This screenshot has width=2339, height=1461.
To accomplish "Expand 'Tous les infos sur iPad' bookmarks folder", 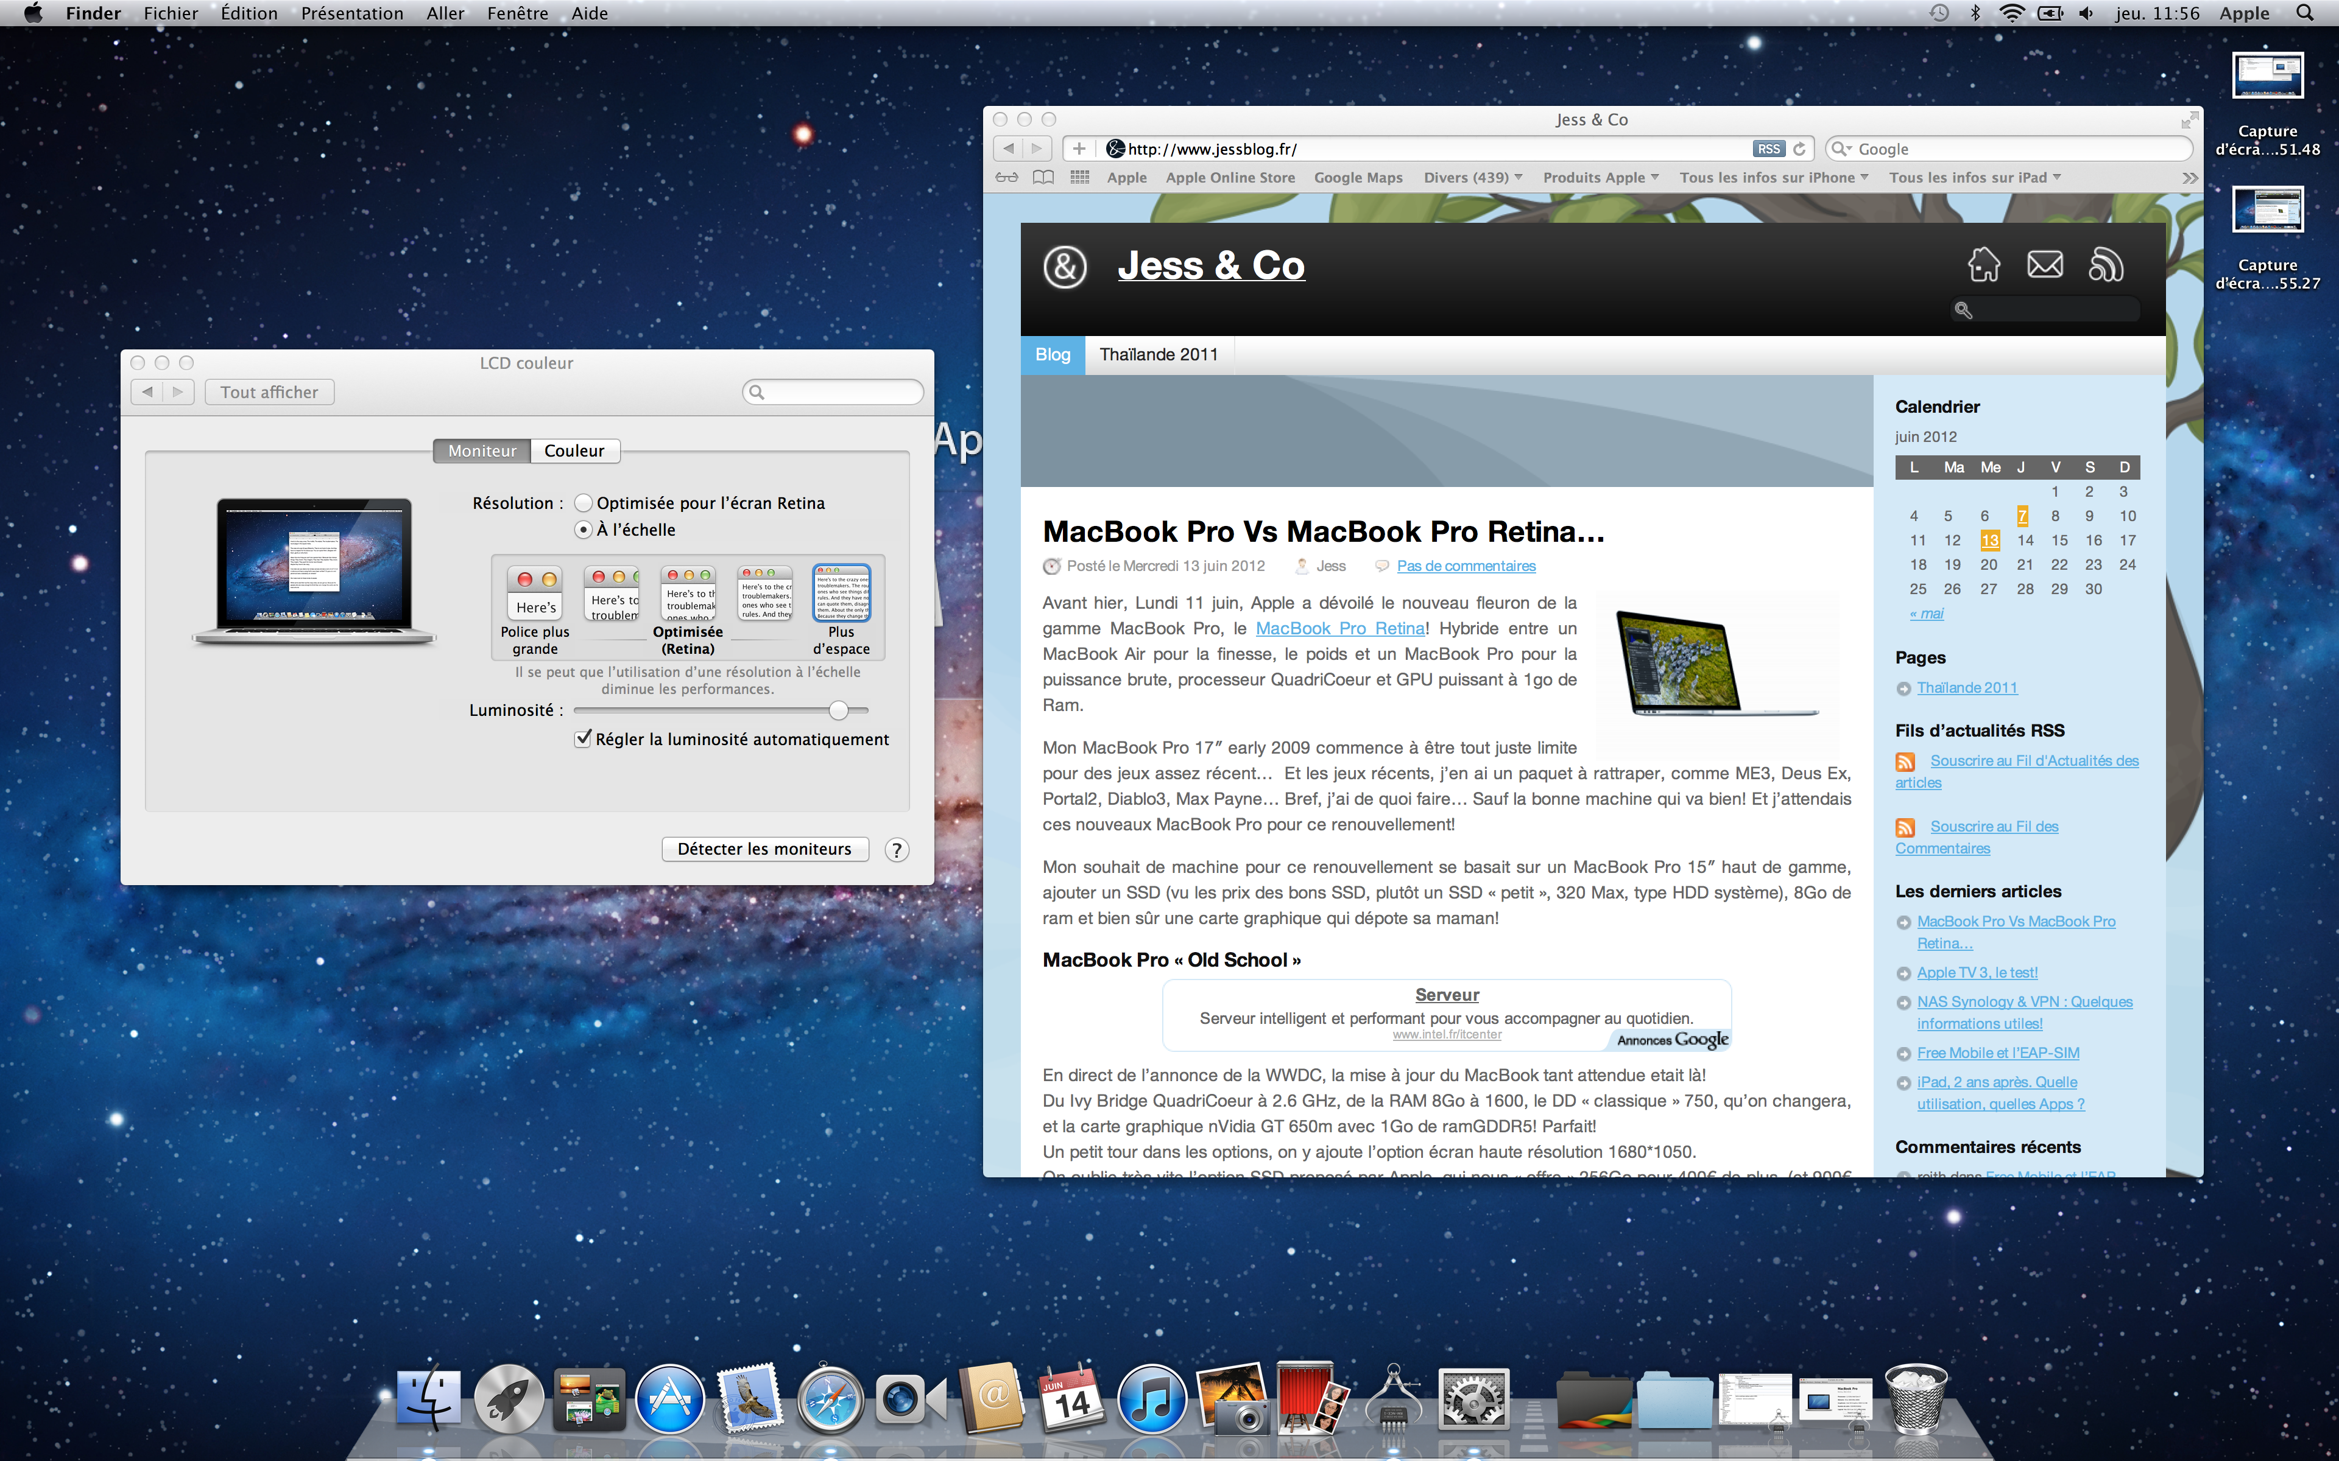I will [x=1975, y=178].
